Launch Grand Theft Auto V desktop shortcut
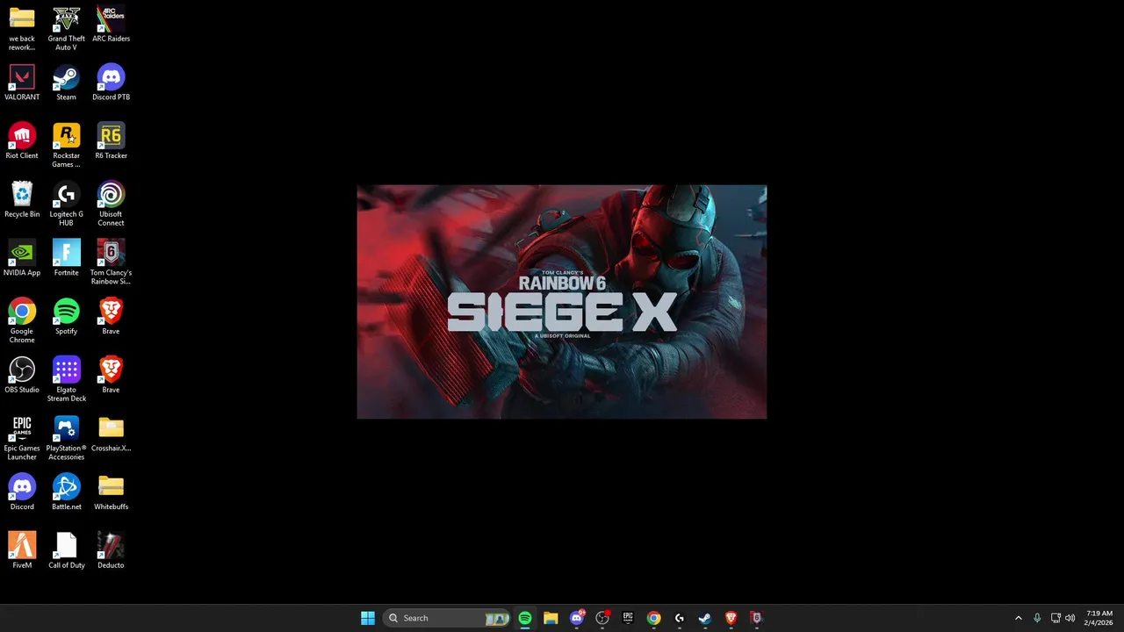The height and width of the screenshot is (632, 1124). click(66, 28)
